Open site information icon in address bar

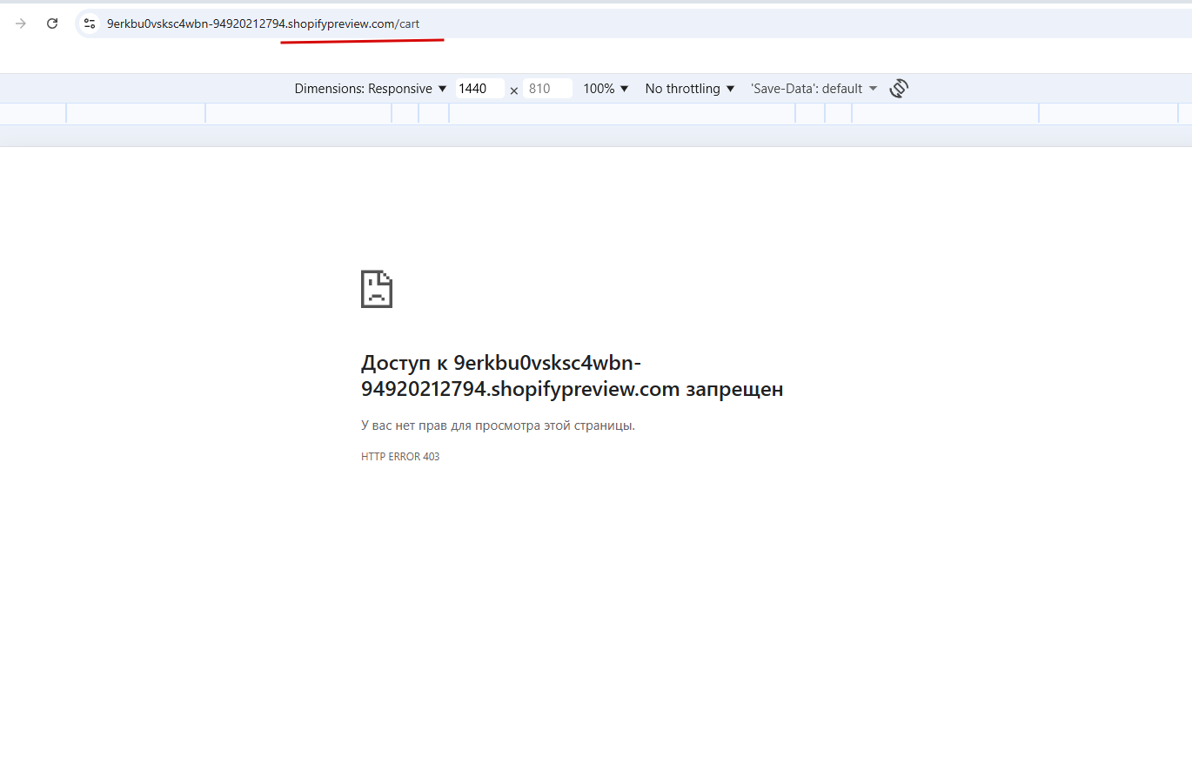click(90, 23)
